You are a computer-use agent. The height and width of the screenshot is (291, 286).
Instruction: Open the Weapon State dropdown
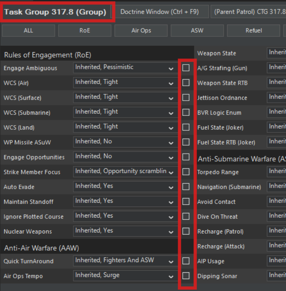(x=277, y=53)
